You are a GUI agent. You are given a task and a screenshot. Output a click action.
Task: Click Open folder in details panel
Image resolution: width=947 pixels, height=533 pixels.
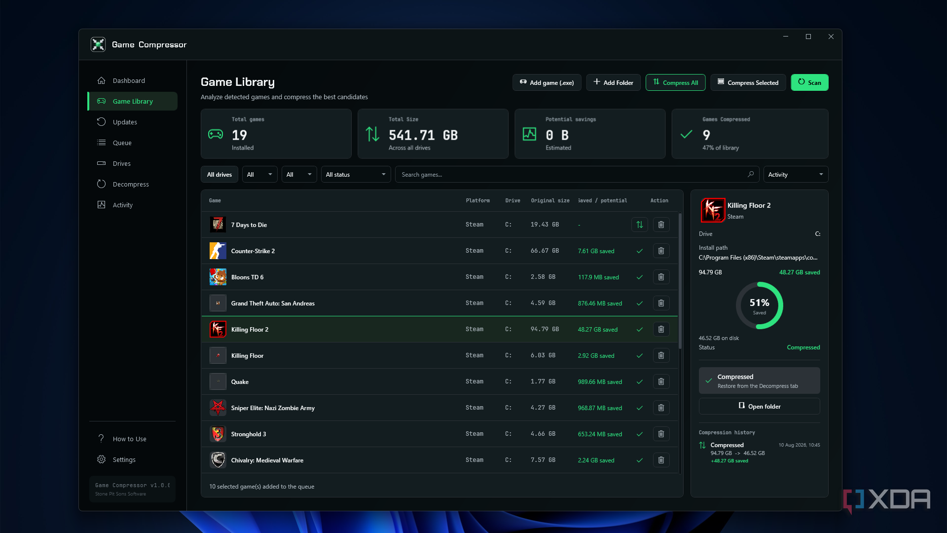tap(759, 406)
